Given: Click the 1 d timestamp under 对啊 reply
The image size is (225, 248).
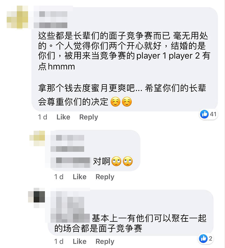Looking at the screenshot, I should 59,177.
